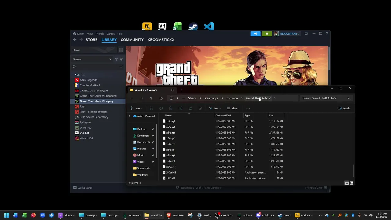Sort files by the Size column
The height and width of the screenshot is (220, 391).
tap(276, 116)
